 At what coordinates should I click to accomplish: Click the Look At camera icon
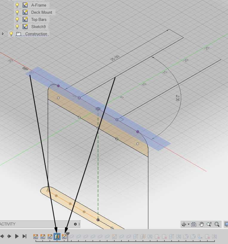click(194, 224)
